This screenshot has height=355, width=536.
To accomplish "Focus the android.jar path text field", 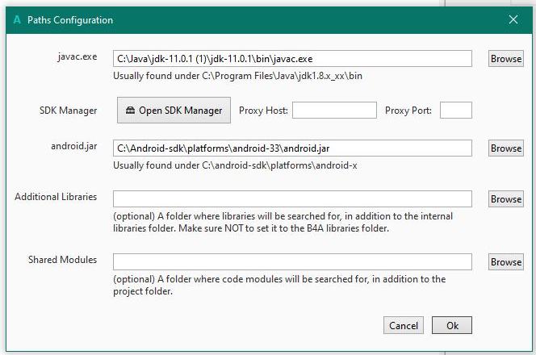I will (x=292, y=148).
